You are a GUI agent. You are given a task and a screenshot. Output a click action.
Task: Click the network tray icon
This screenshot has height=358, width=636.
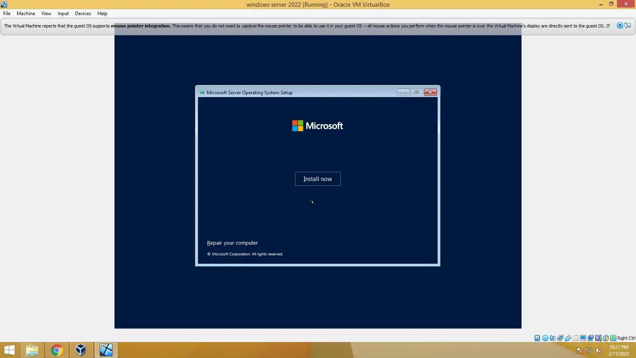[x=589, y=350]
